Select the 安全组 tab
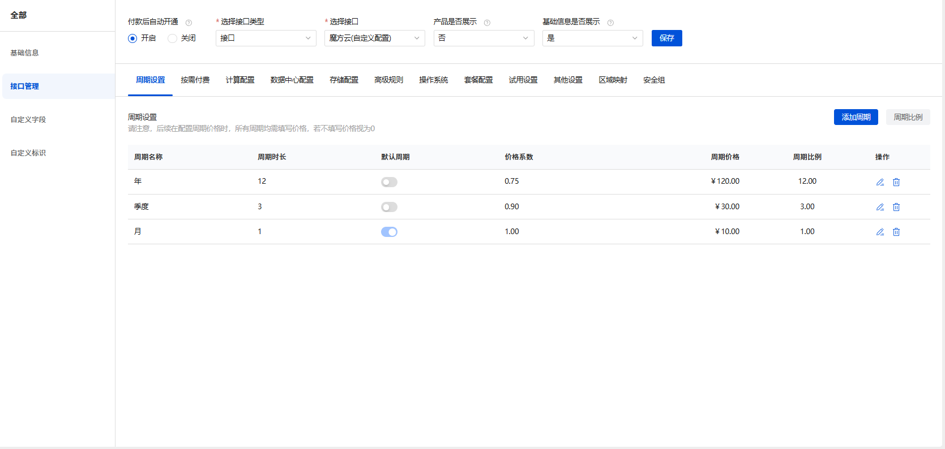Screen dimensions: 945x449 (654, 80)
